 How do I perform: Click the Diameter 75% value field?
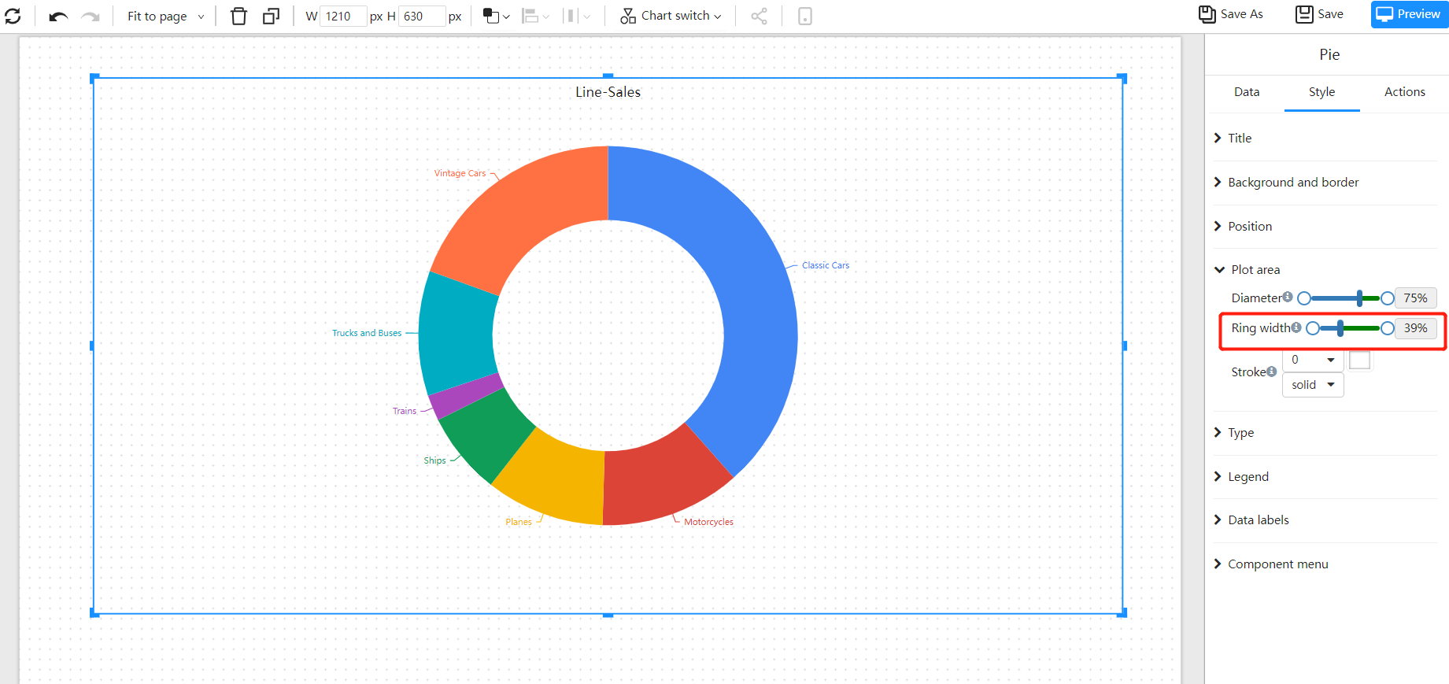click(1415, 298)
